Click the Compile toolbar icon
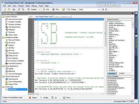Screen dimensions: 139x104 (29, 9)
